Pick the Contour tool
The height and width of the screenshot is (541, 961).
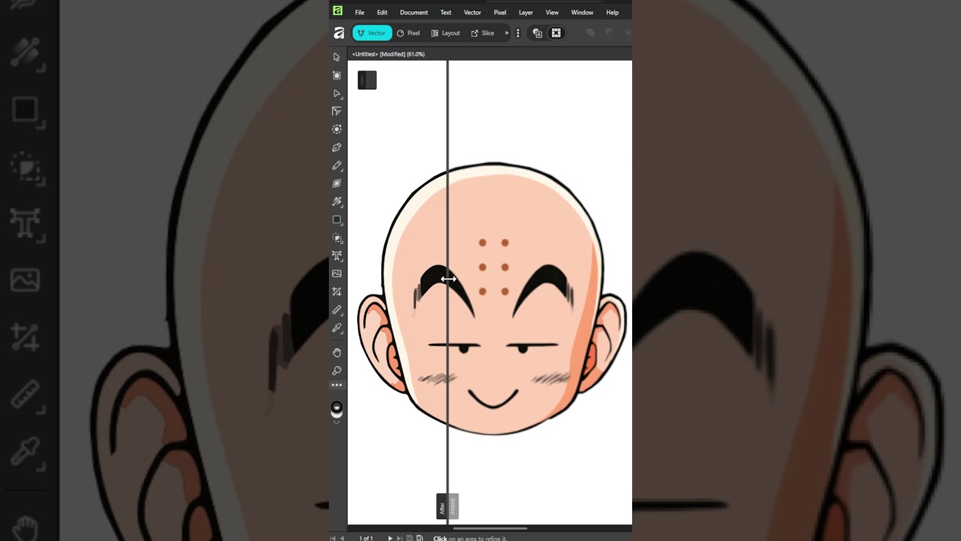pyautogui.click(x=336, y=129)
